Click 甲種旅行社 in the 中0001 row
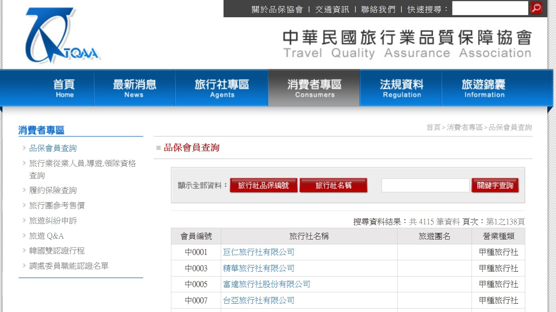556x312 pixels. (x=498, y=252)
